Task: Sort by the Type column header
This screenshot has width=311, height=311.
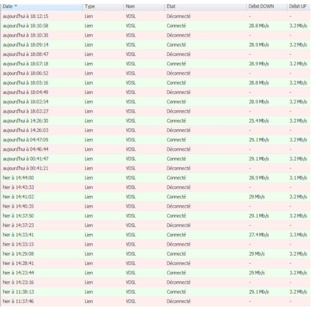Action: [x=103, y=7]
